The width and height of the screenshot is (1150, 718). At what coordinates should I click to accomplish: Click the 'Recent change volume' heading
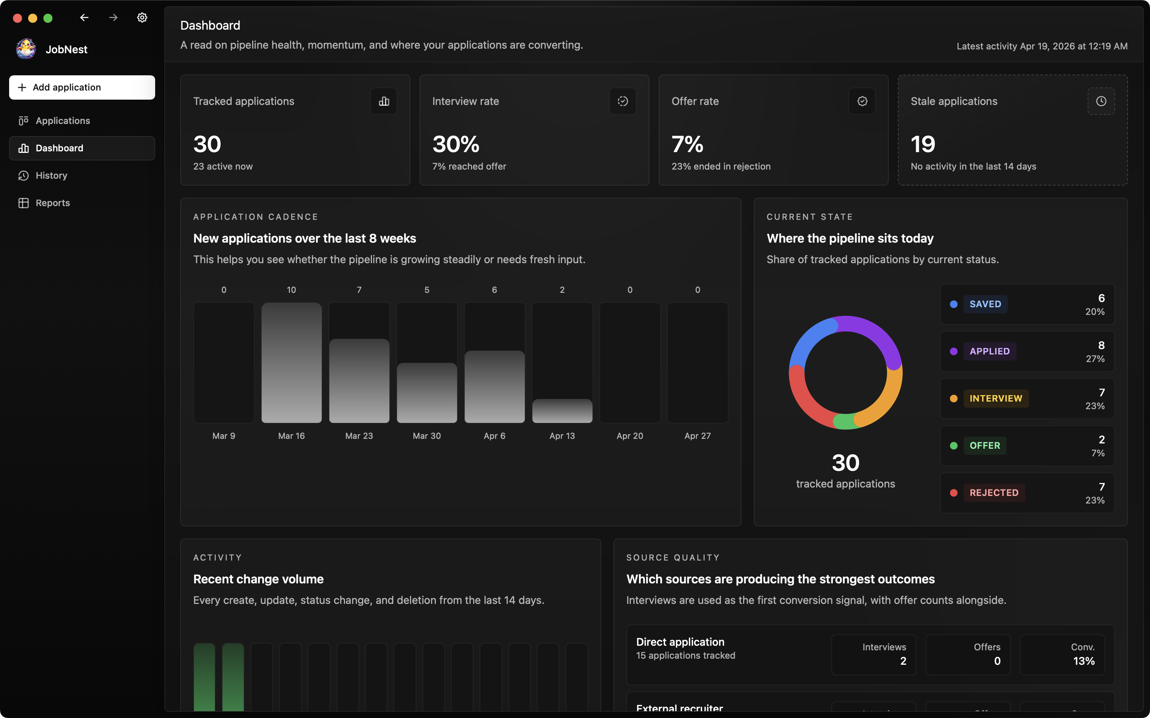[x=258, y=579]
